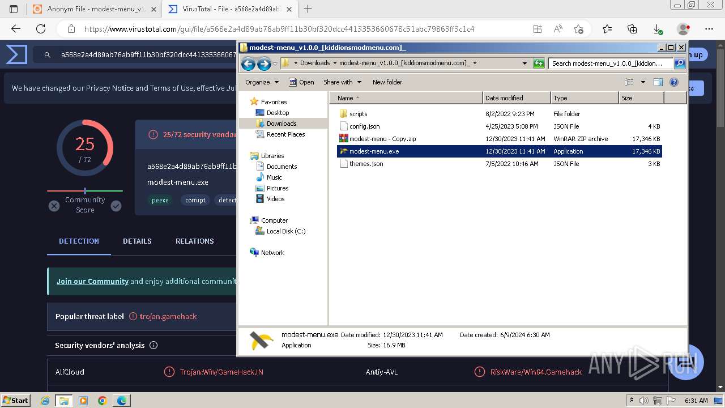Sort by the Type column header
This screenshot has width=725, height=408.
pyautogui.click(x=585, y=98)
